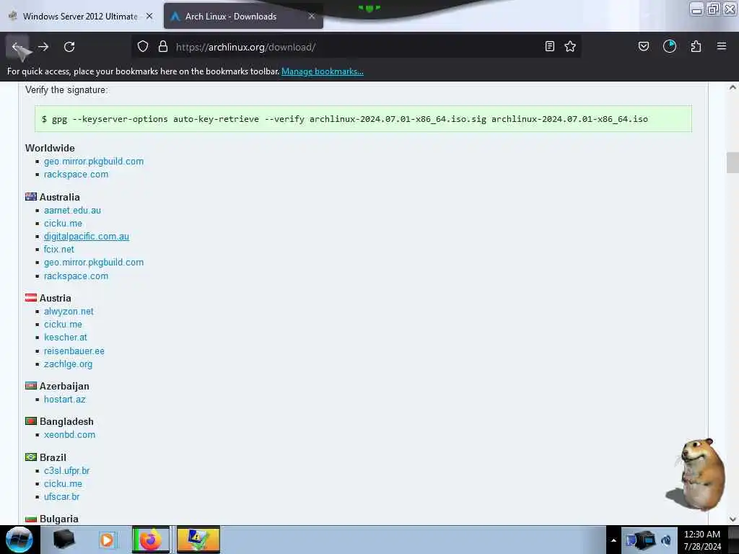Open geo.mirror.pkgbuild.com under Australia
This screenshot has height=554, width=739.
click(94, 263)
